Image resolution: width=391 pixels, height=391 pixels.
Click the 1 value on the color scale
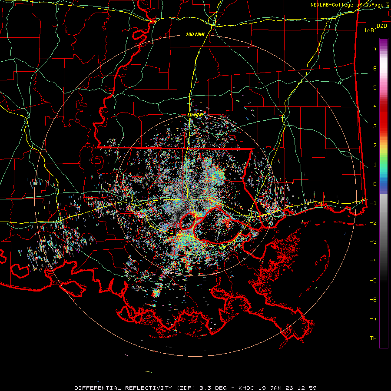click(x=375, y=165)
